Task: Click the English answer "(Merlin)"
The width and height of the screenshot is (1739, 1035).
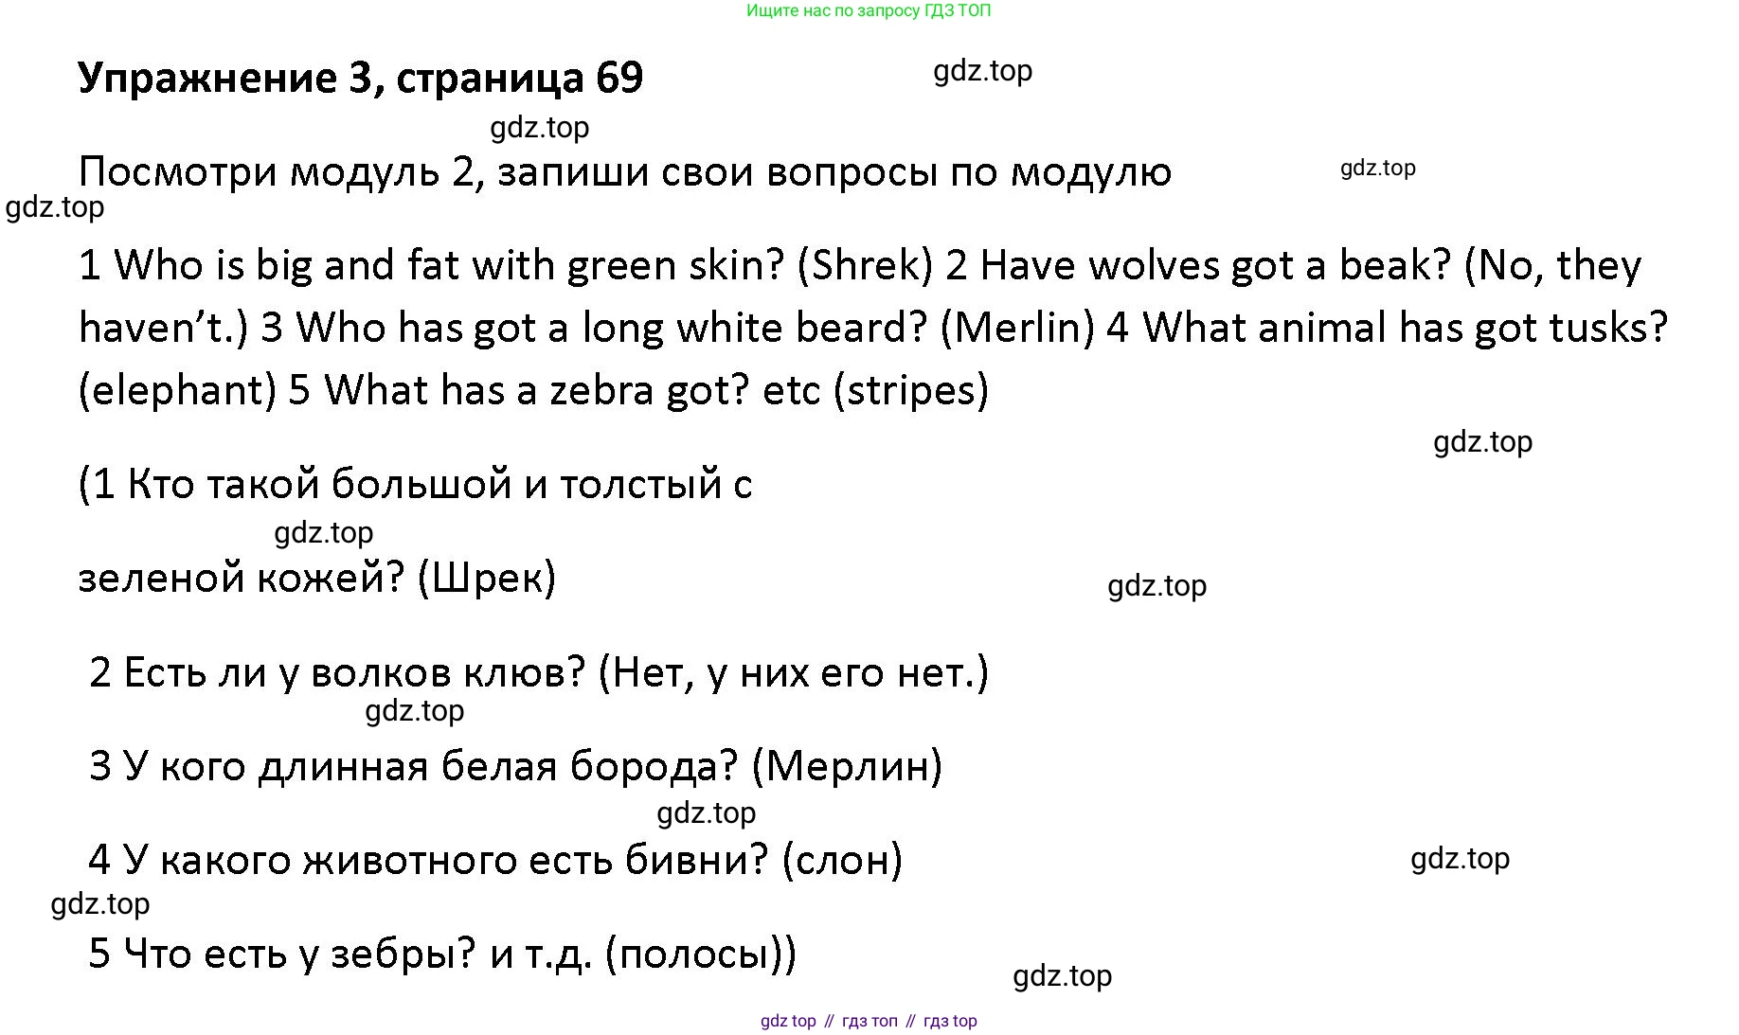Action: 1017,328
